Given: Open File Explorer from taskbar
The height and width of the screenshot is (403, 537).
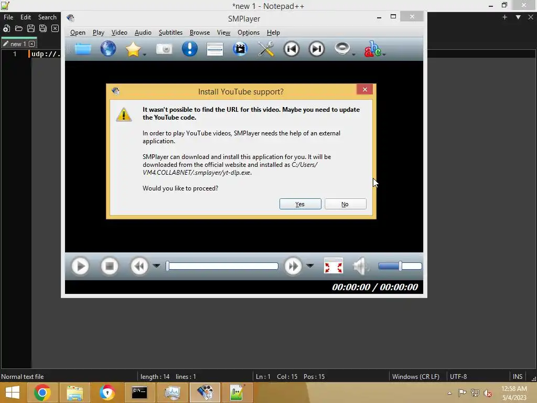Looking at the screenshot, I should (x=75, y=393).
